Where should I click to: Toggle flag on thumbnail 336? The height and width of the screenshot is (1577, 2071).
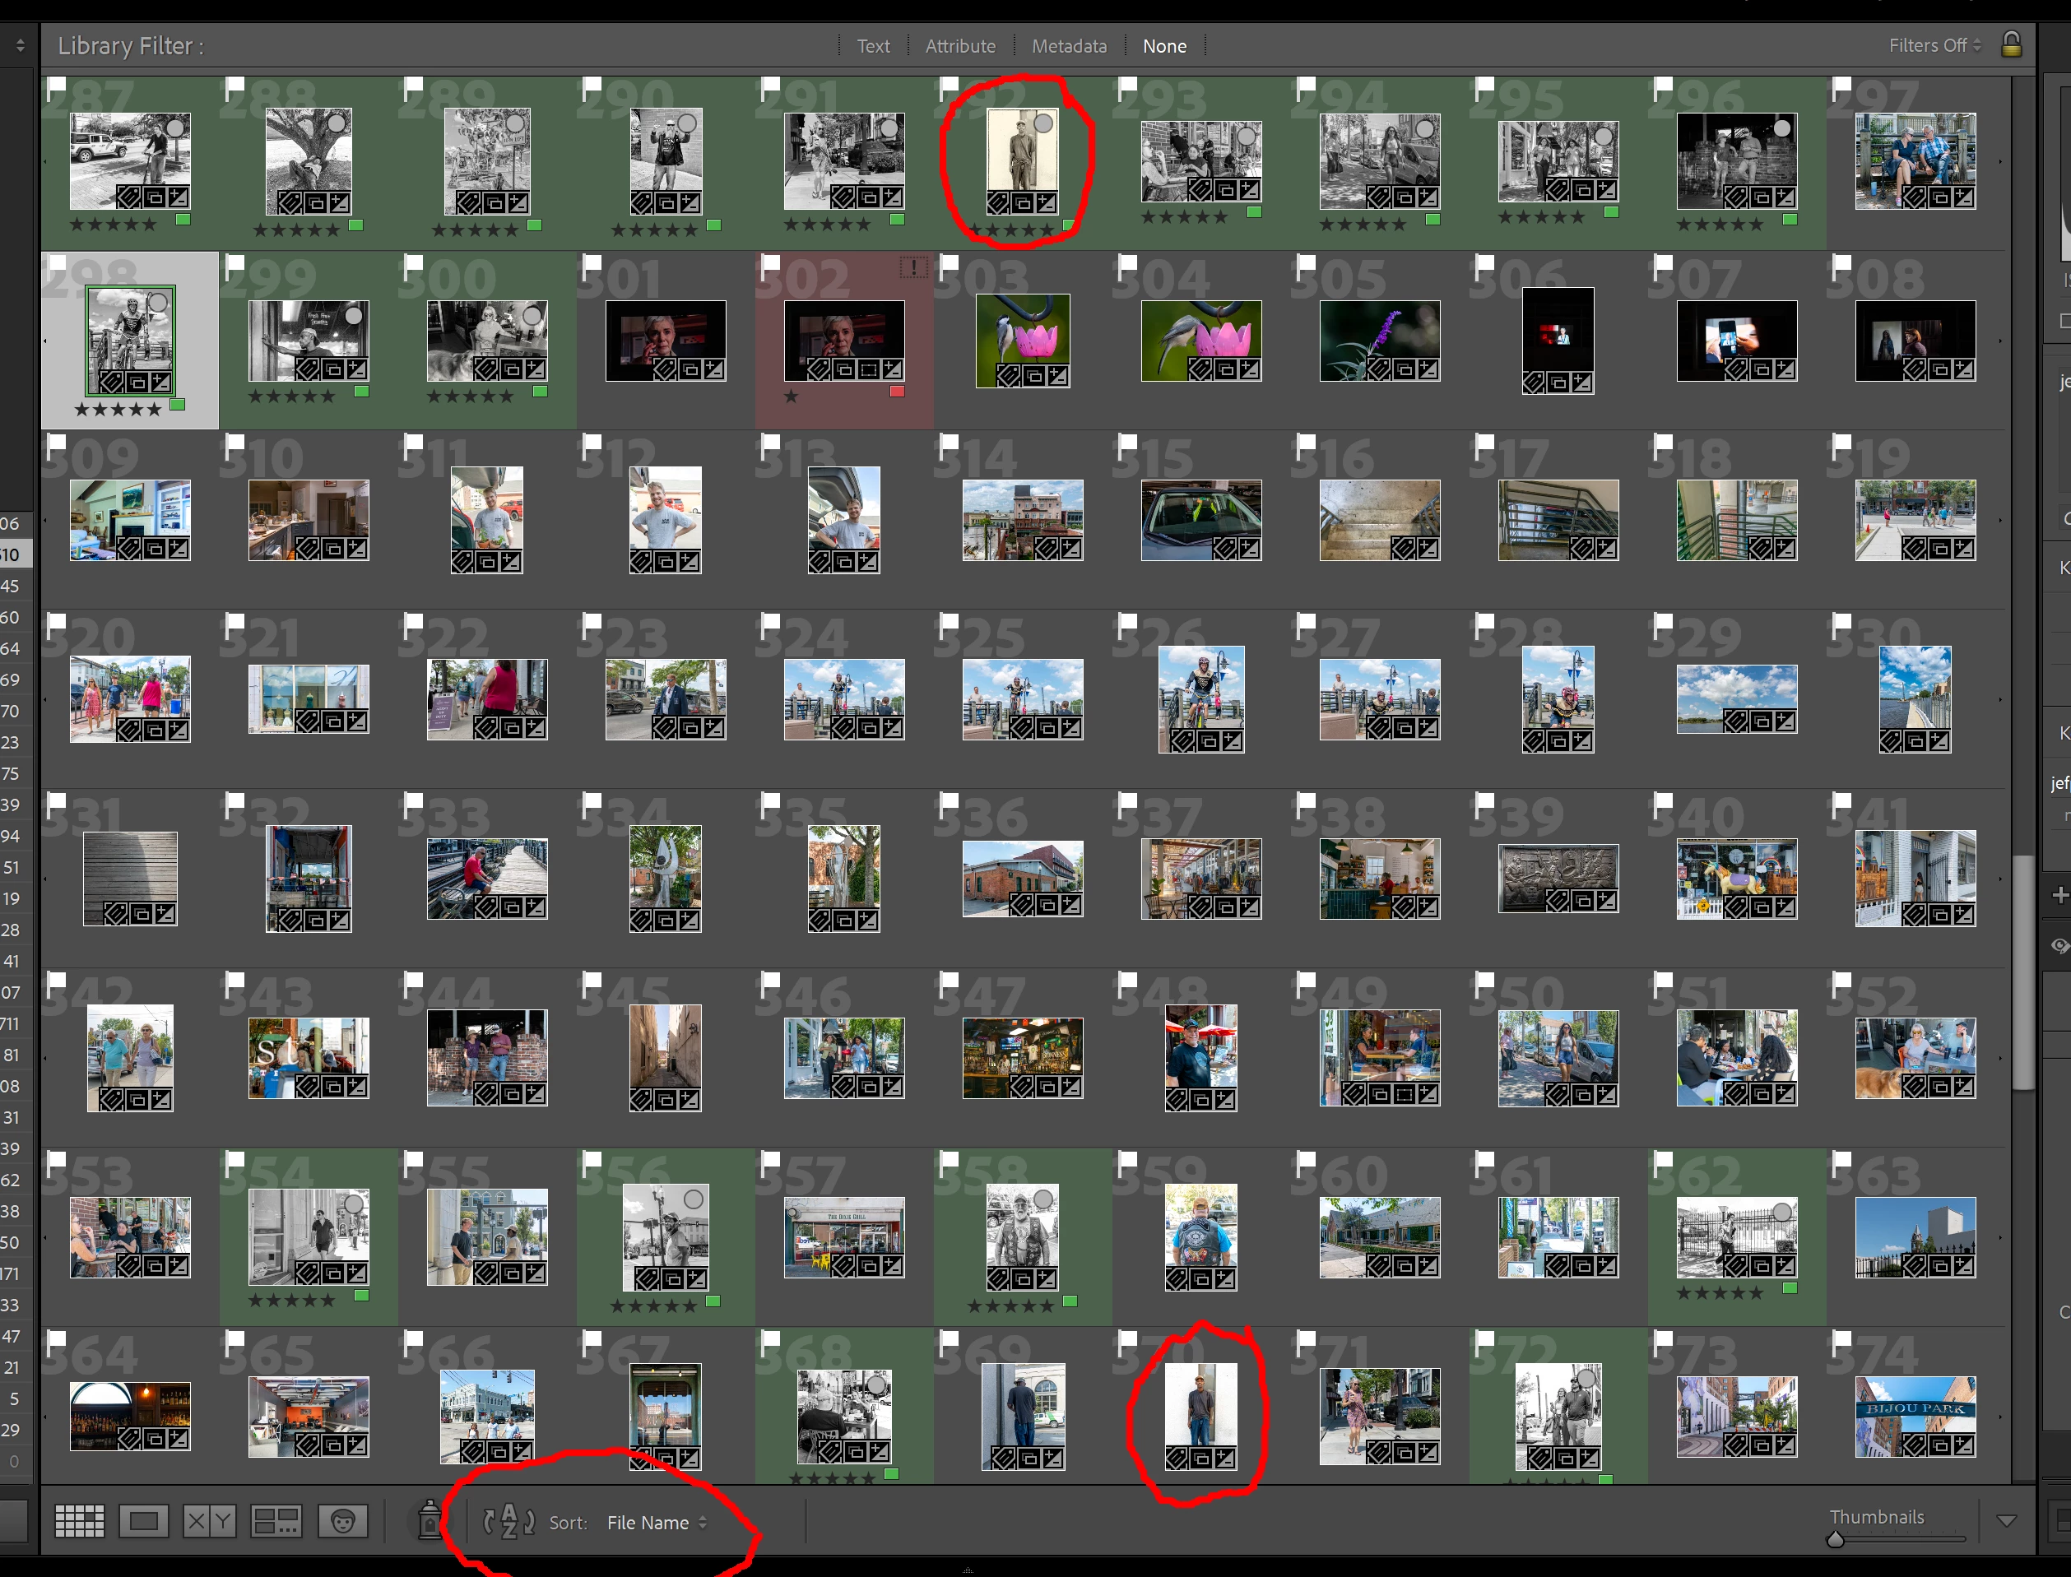pos(950,803)
